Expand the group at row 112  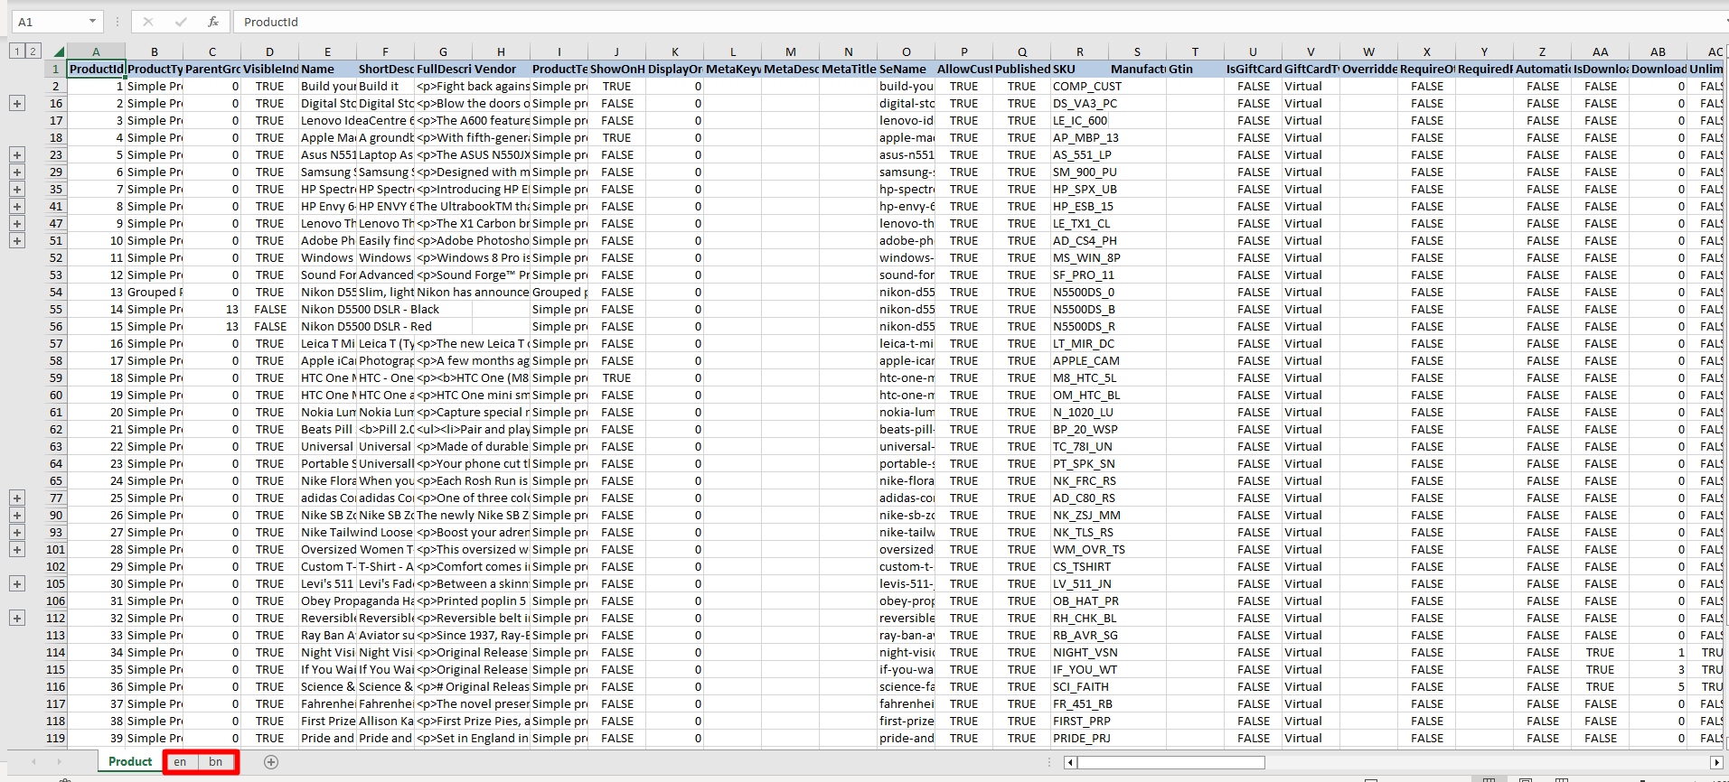pyautogui.click(x=17, y=619)
